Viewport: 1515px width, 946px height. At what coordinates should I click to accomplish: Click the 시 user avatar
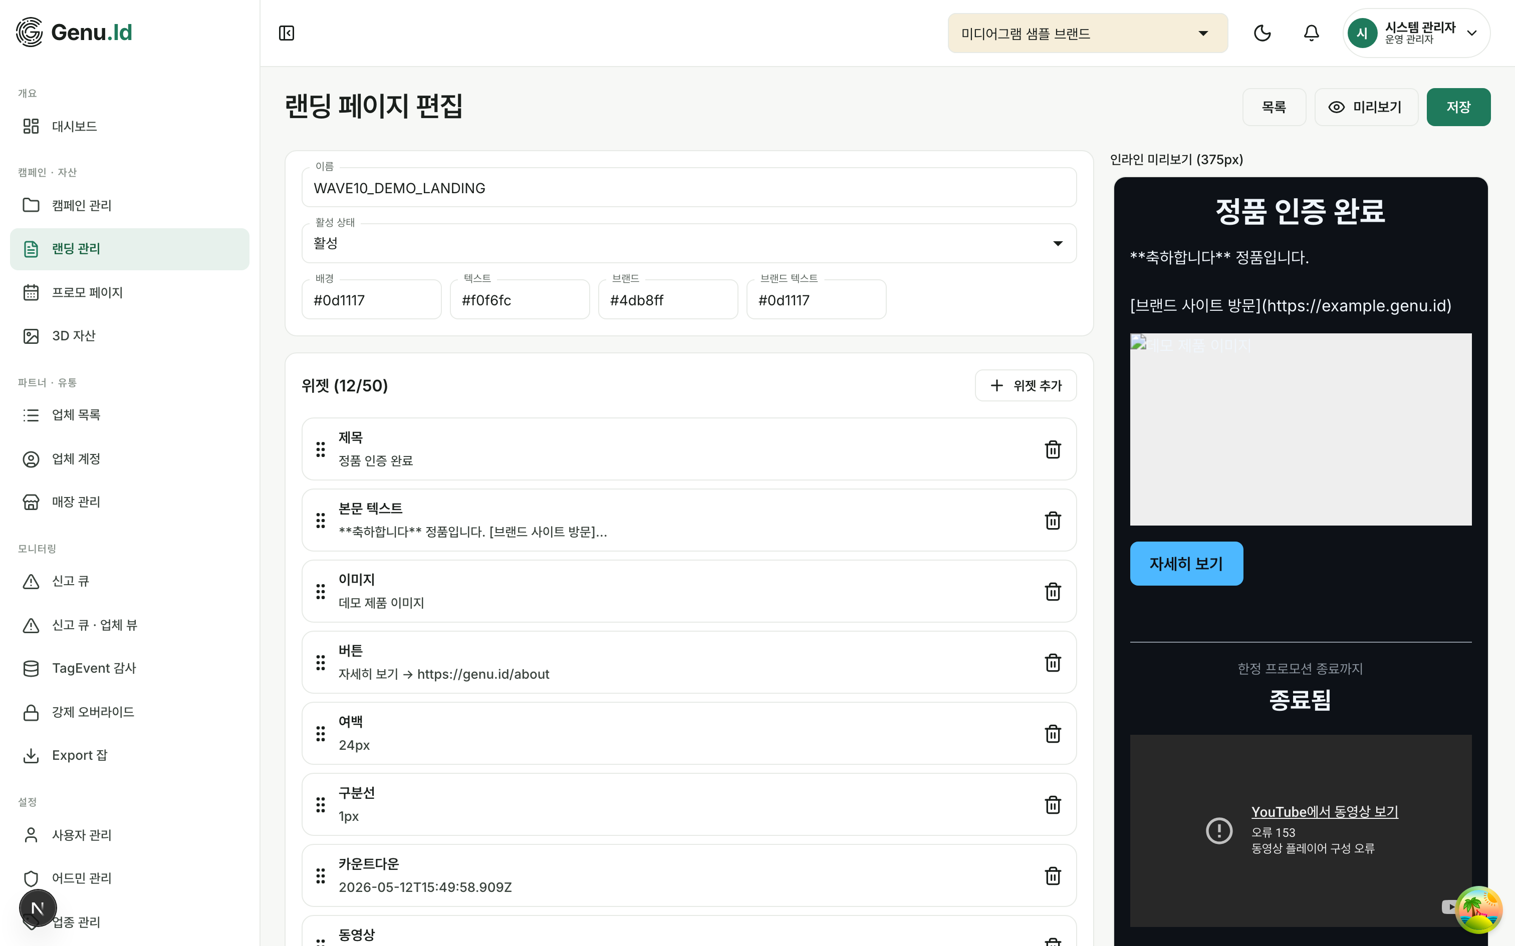[1362, 33]
